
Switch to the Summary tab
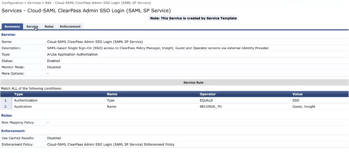pyautogui.click(x=12, y=27)
